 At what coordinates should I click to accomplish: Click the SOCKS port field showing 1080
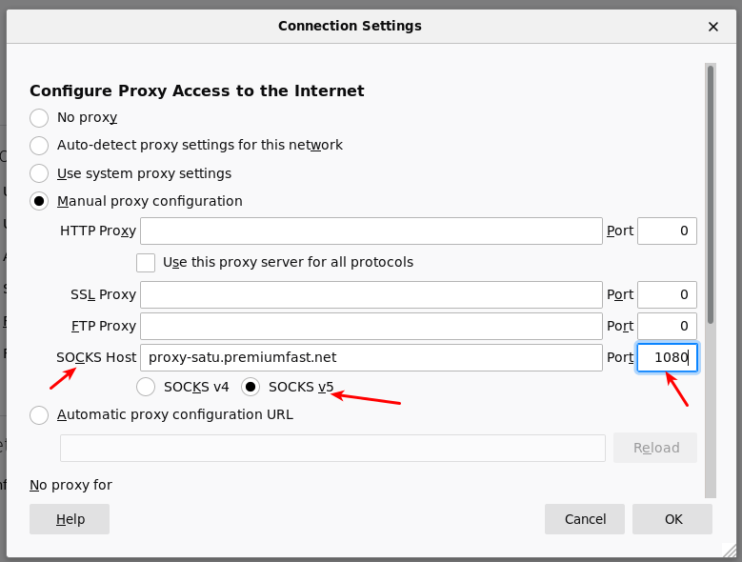coord(667,357)
